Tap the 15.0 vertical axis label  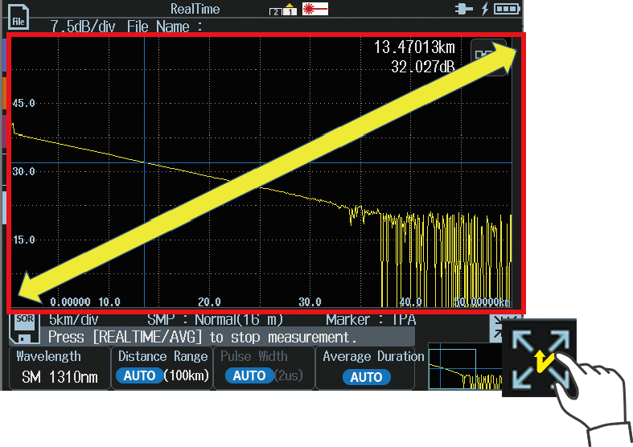click(23, 240)
